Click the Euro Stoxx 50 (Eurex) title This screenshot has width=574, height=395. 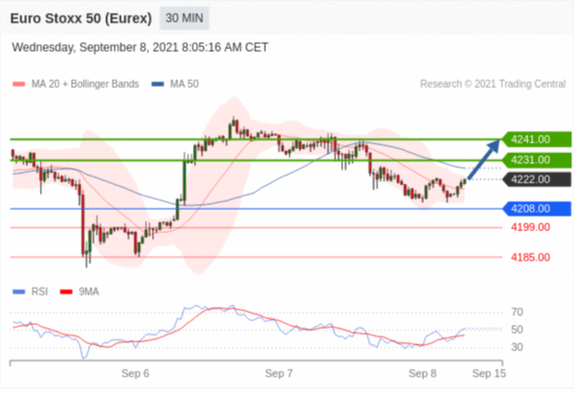pyautogui.click(x=81, y=19)
